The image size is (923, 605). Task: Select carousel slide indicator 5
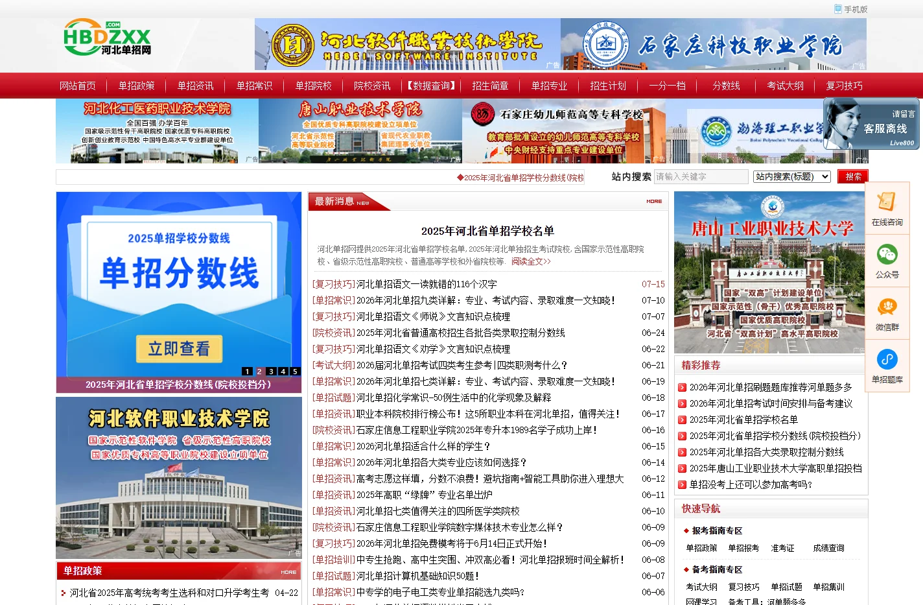point(295,372)
